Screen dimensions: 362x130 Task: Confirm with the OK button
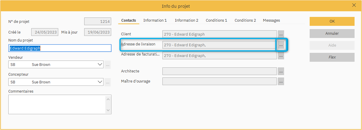click(x=332, y=21)
